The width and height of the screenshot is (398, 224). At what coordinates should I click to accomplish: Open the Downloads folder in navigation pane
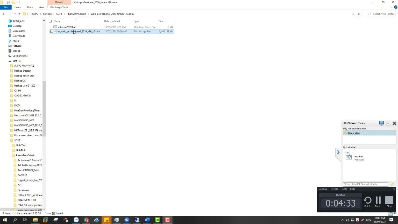click(x=19, y=36)
